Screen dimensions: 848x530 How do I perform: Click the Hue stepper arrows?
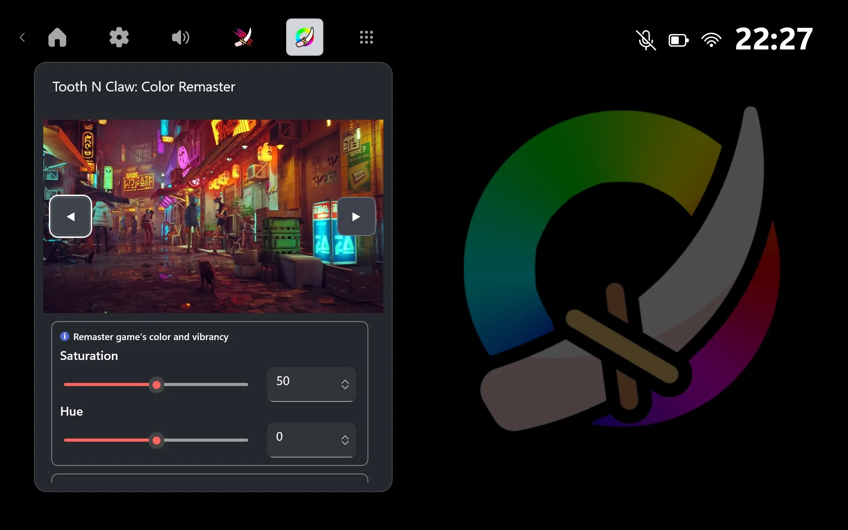tap(345, 440)
